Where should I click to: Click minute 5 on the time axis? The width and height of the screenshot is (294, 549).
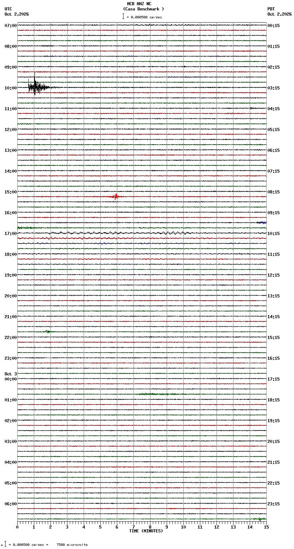(100, 527)
